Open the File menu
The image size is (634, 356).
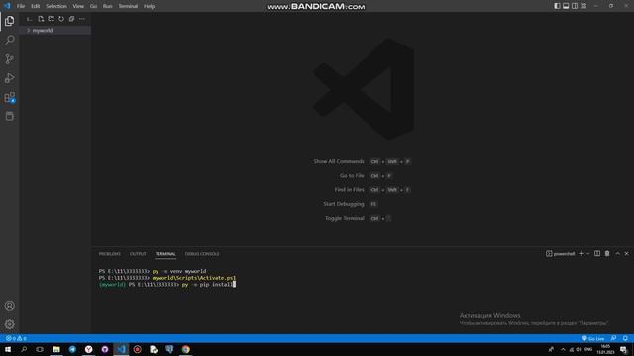pyautogui.click(x=21, y=6)
